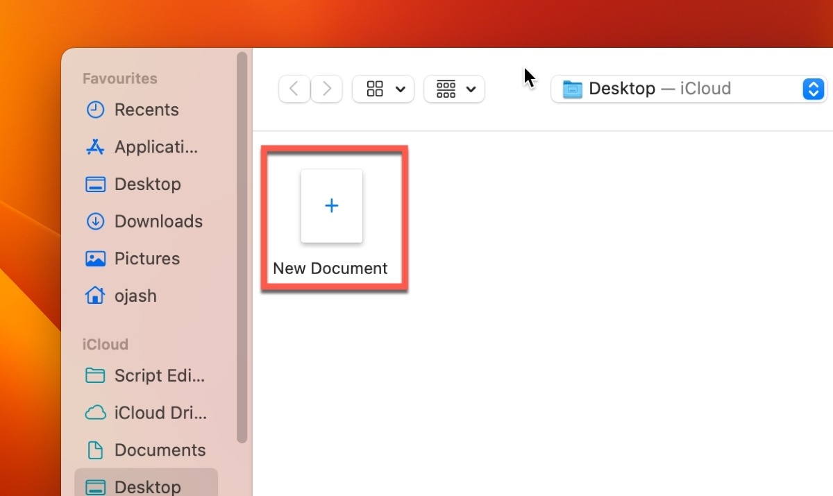The height and width of the screenshot is (496, 833).
Task: Toggle the item grouping control
Action: click(445, 89)
